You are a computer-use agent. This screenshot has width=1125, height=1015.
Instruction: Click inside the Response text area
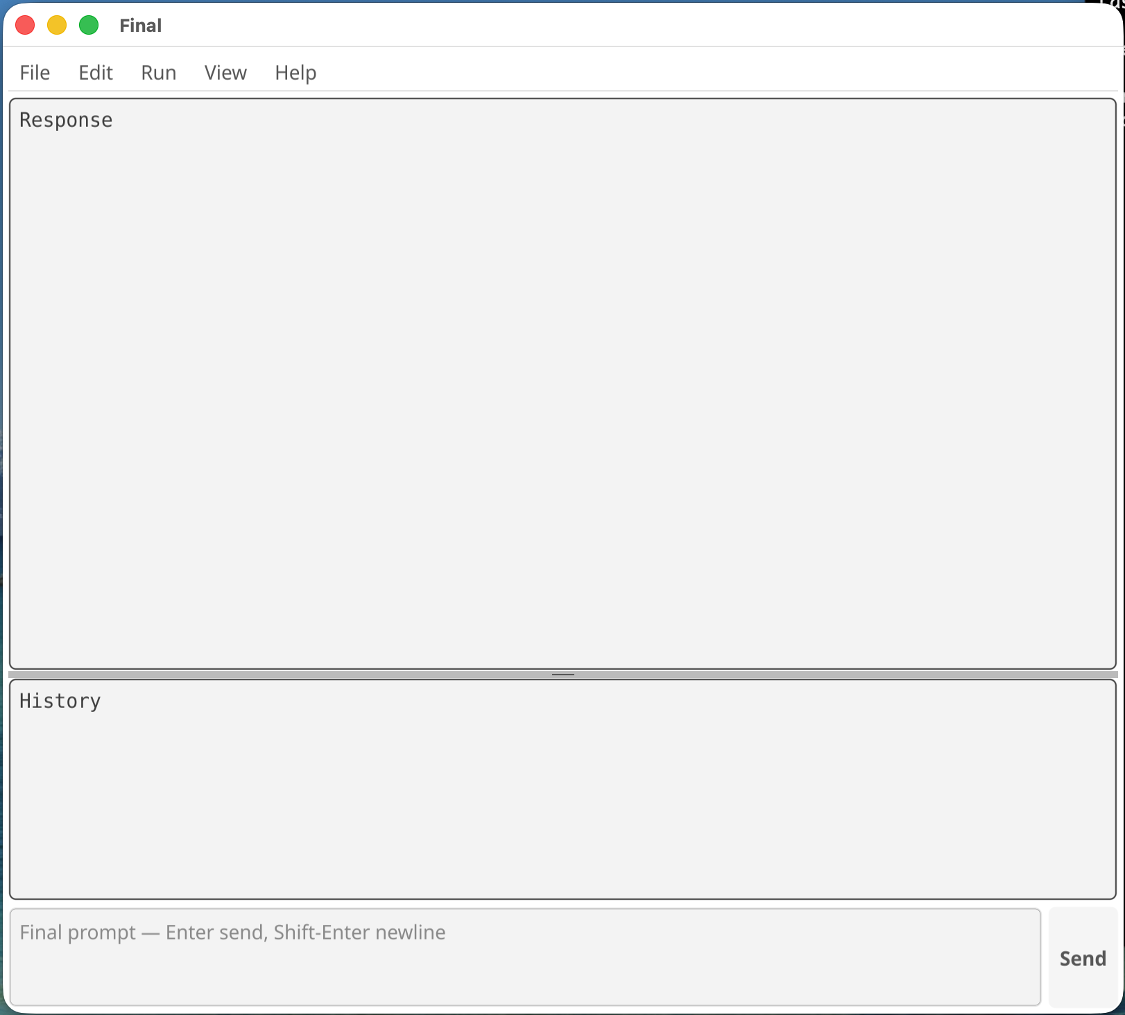pyautogui.click(x=562, y=383)
